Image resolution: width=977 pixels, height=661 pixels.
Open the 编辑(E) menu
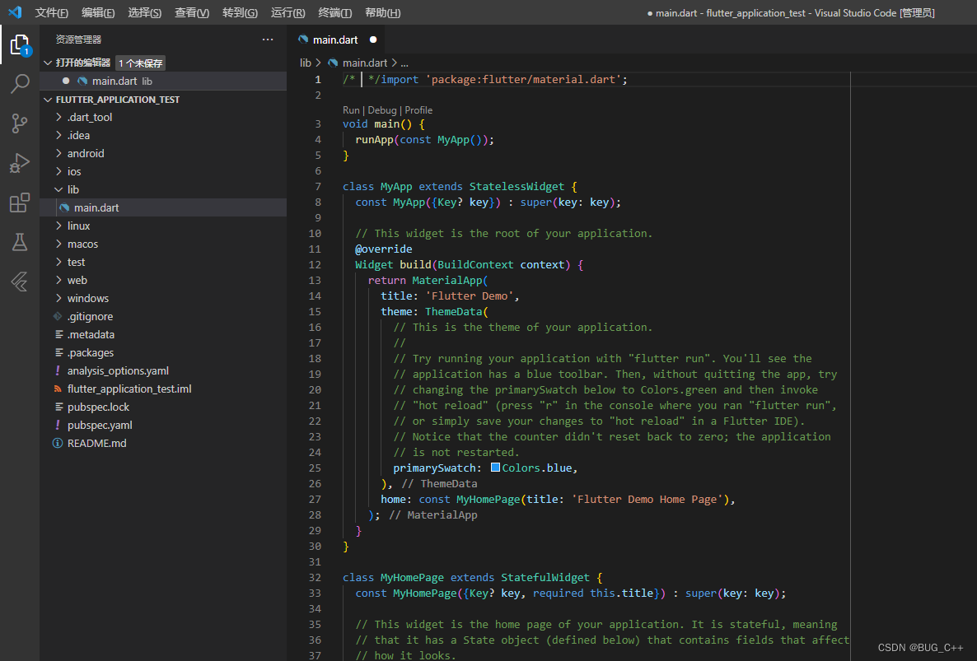(99, 12)
